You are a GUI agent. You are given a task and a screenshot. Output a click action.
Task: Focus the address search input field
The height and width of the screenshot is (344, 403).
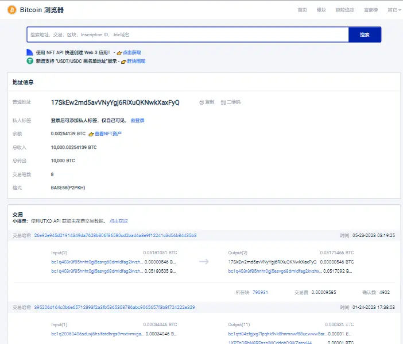188,35
